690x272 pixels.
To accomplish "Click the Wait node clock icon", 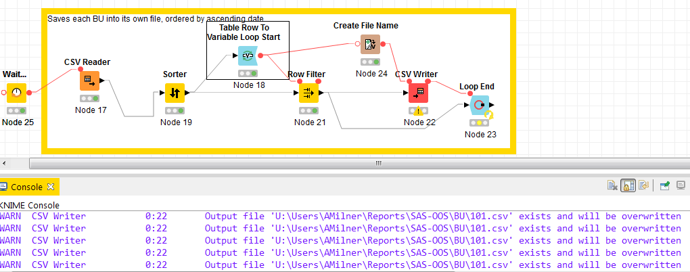I will point(17,93).
